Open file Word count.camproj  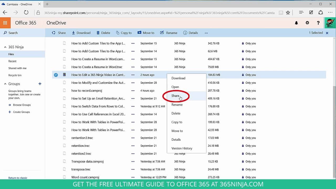pos(85,177)
